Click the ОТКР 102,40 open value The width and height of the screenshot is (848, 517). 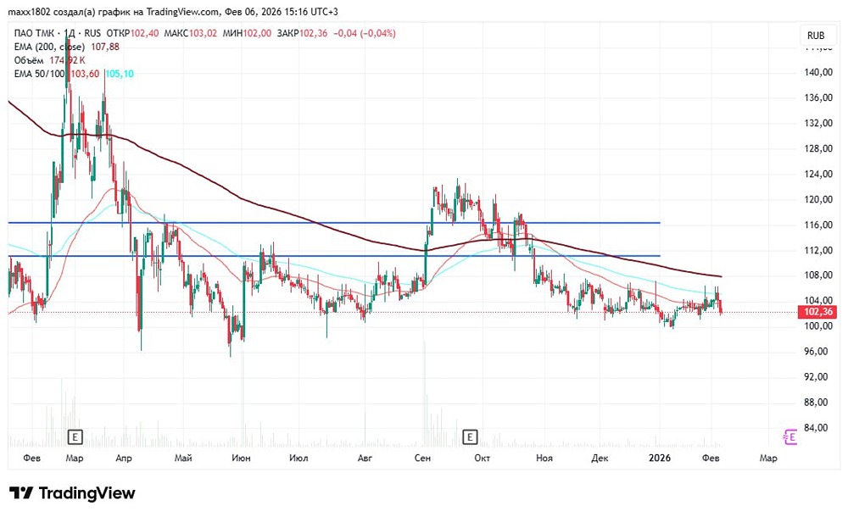pos(132,33)
